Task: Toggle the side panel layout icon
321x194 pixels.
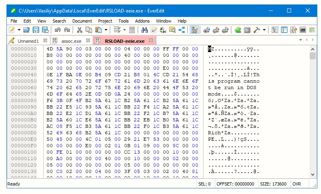Action: coord(284,30)
